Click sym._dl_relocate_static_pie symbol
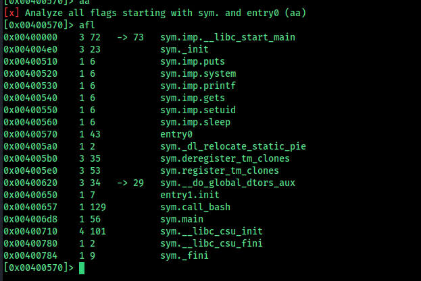The width and height of the screenshot is (421, 281). point(233,146)
